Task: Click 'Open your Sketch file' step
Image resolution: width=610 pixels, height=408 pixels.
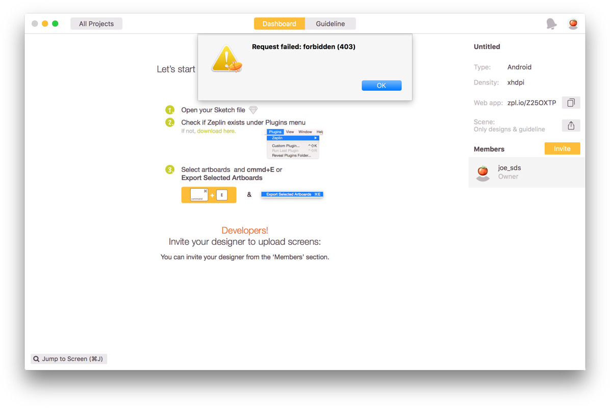Action: coord(213,110)
